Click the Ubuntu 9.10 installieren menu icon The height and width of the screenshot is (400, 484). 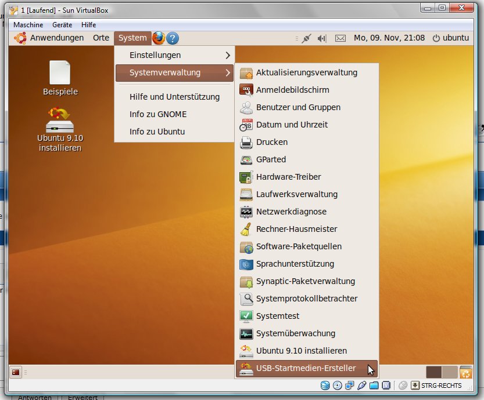(246, 351)
